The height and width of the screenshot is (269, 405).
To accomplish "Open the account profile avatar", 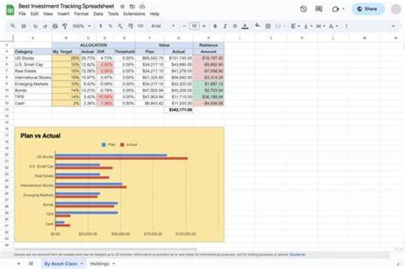I will (395, 9).
